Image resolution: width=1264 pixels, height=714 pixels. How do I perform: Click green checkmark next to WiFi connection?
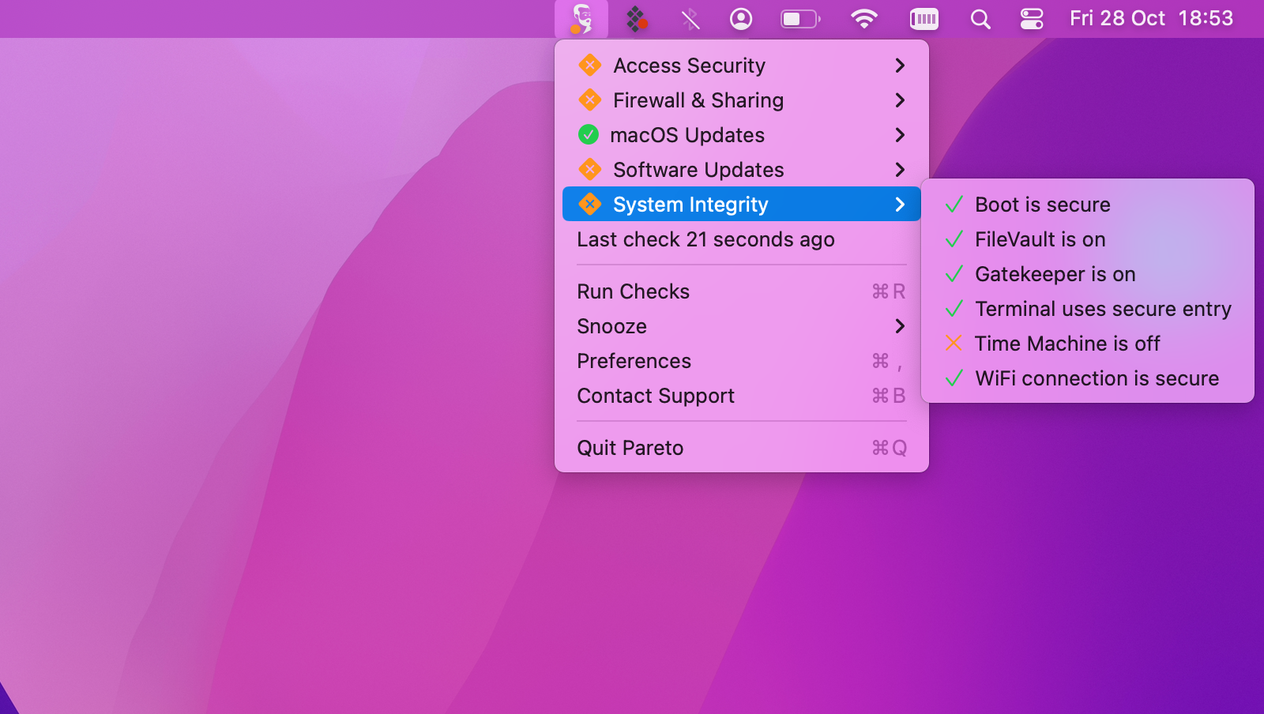click(954, 378)
